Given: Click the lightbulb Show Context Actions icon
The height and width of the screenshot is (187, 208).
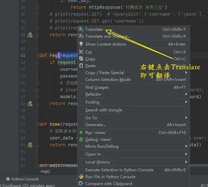Looking at the screenshot, I should pos(81,44).
